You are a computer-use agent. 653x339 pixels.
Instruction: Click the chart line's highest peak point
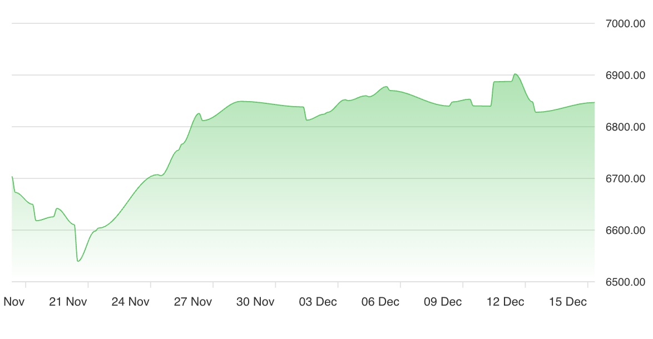515,74
